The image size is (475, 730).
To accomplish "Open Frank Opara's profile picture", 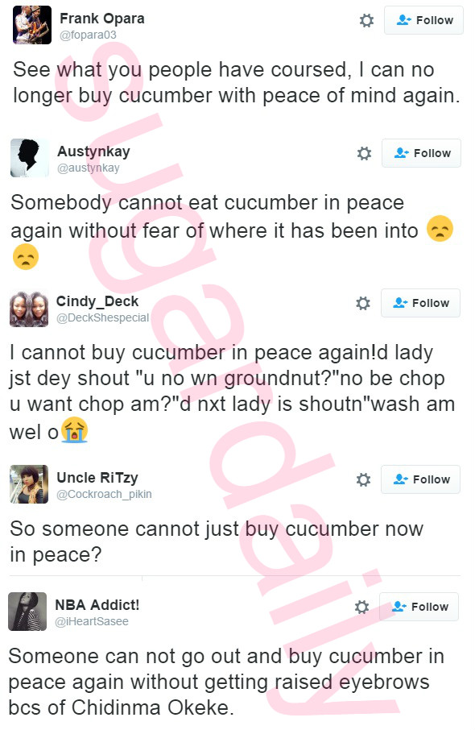I will point(32,25).
